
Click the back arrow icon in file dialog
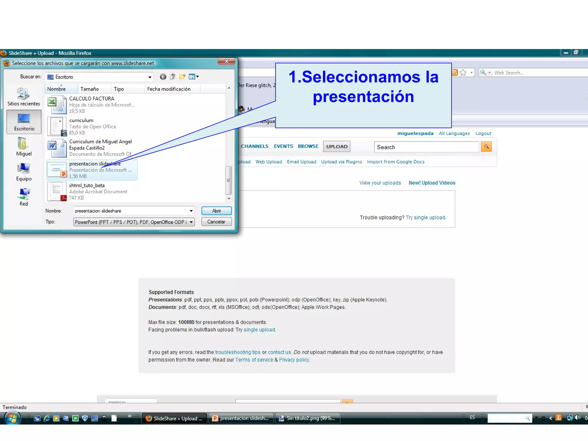tap(163, 77)
